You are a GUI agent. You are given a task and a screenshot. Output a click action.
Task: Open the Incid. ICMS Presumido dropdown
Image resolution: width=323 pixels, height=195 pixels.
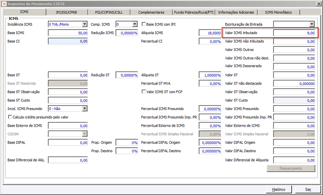85,108
